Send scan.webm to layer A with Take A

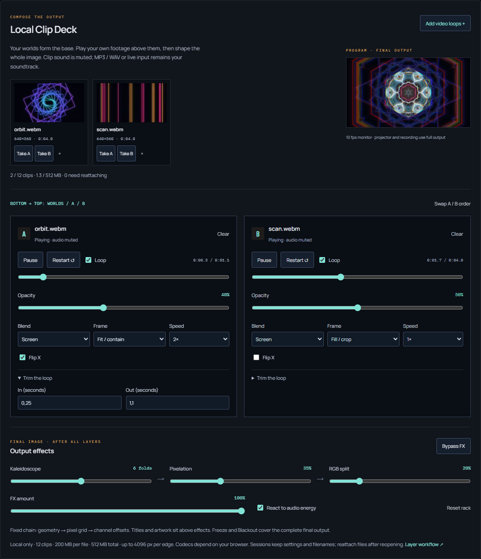(x=106, y=153)
